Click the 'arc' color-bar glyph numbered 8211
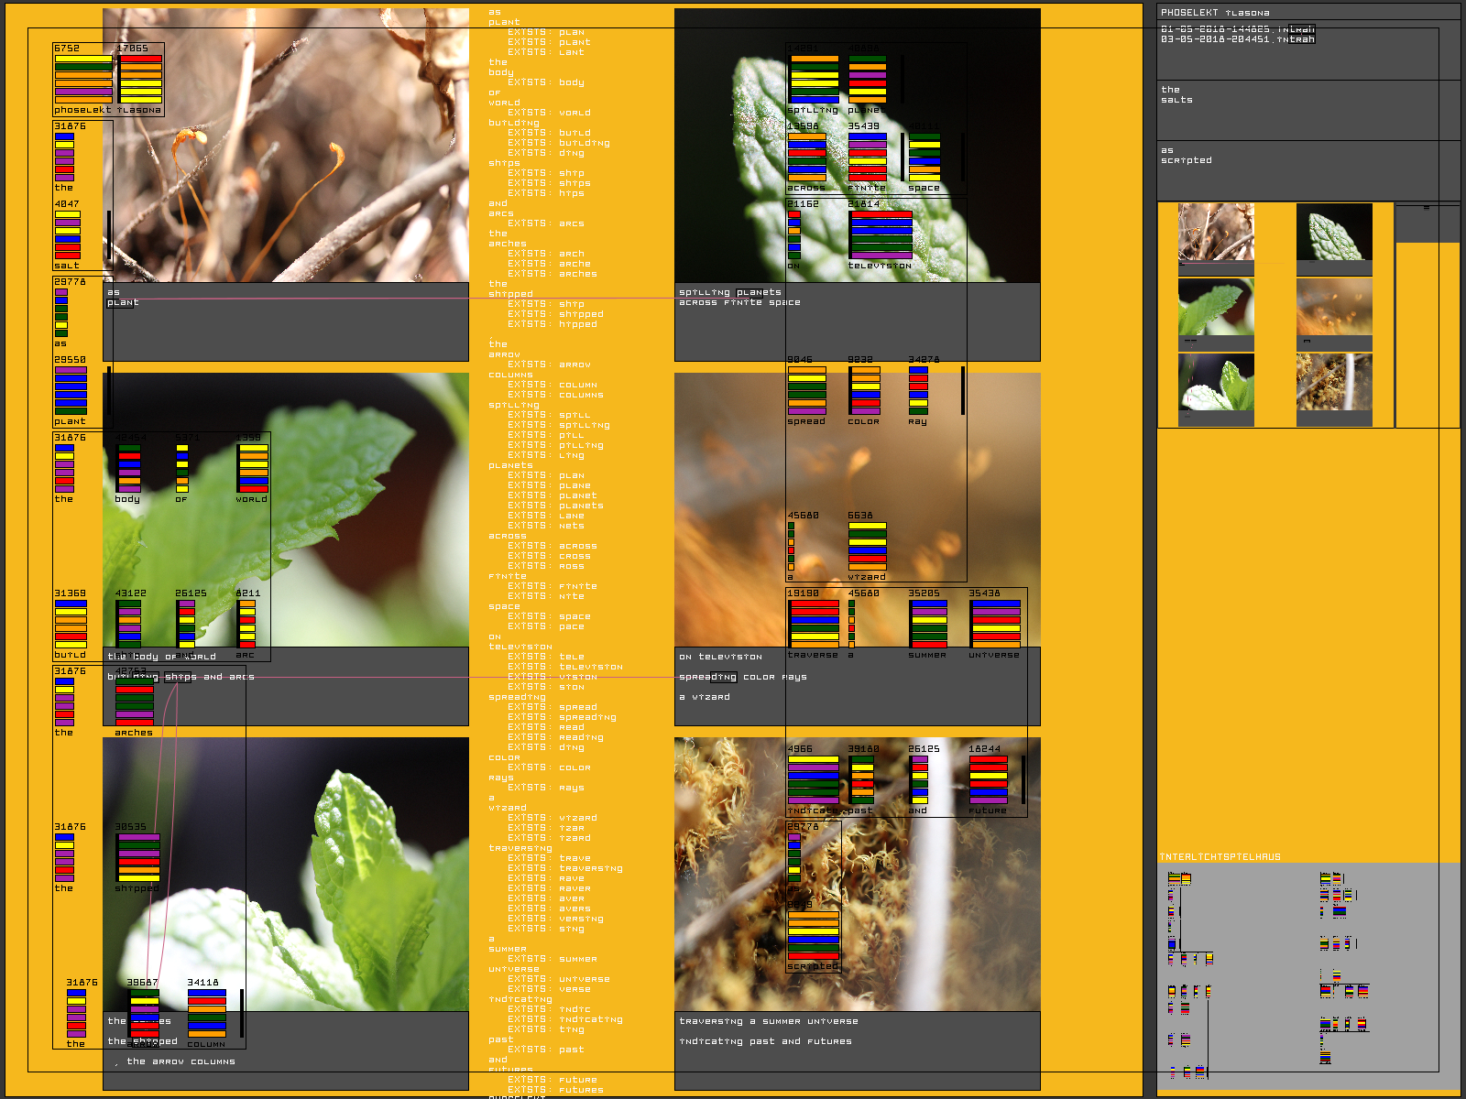Image resolution: width=1466 pixels, height=1099 pixels. pos(246,625)
